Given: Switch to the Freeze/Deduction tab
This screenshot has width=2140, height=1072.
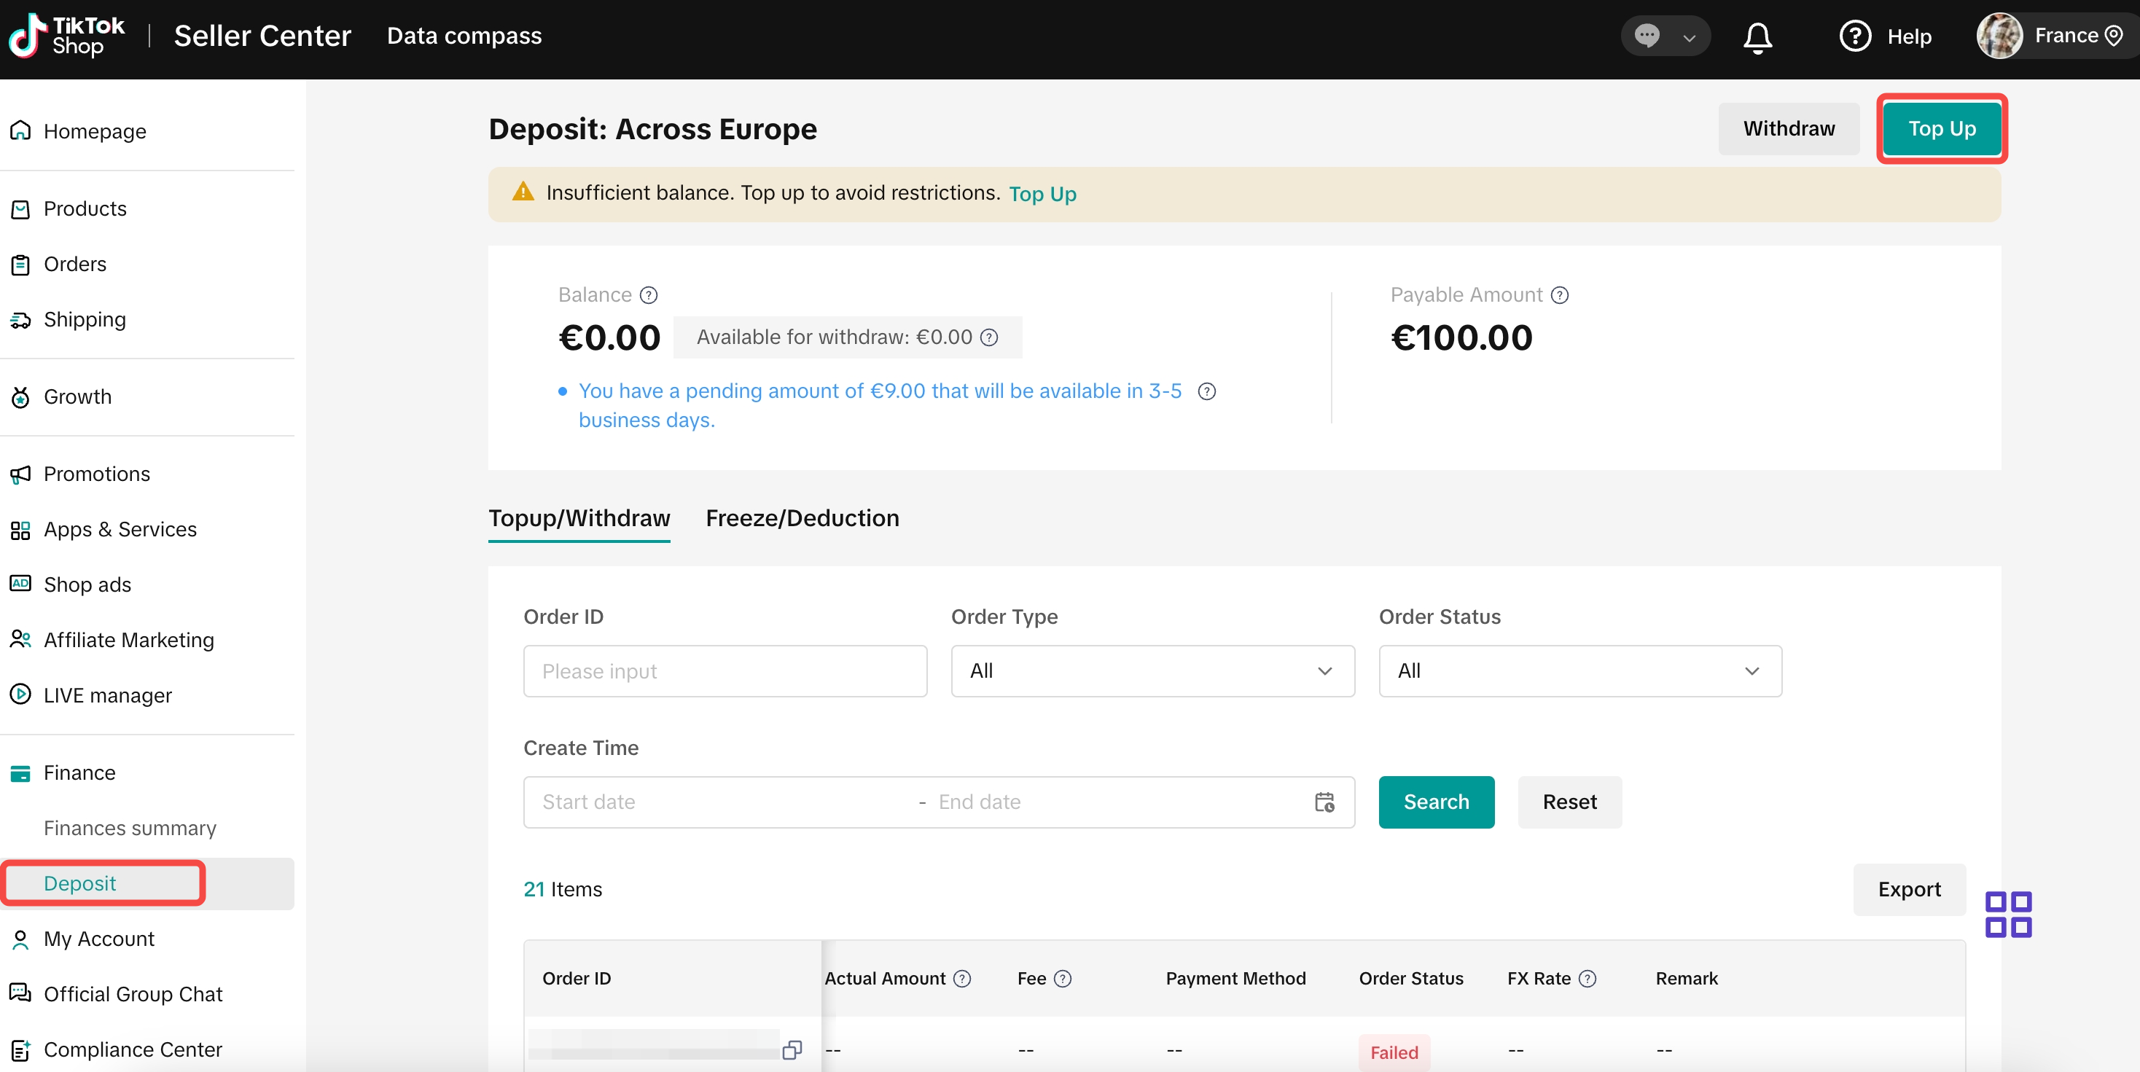Looking at the screenshot, I should [x=802, y=518].
